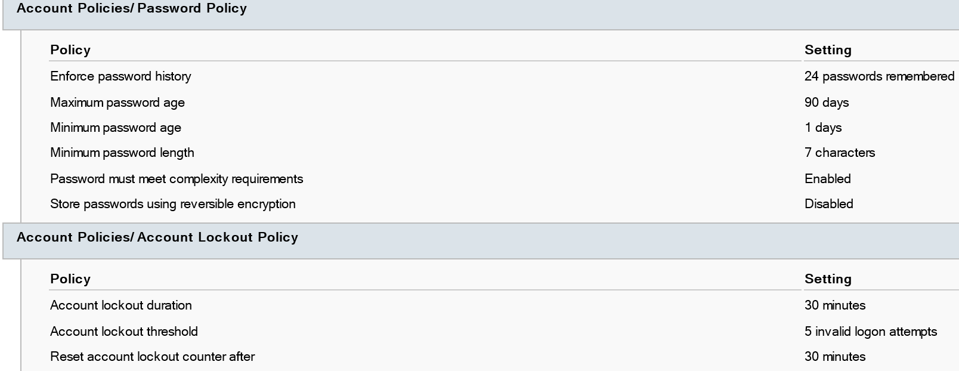959x371 pixels.
Task: Click the 7 characters setting value
Action: coord(840,153)
